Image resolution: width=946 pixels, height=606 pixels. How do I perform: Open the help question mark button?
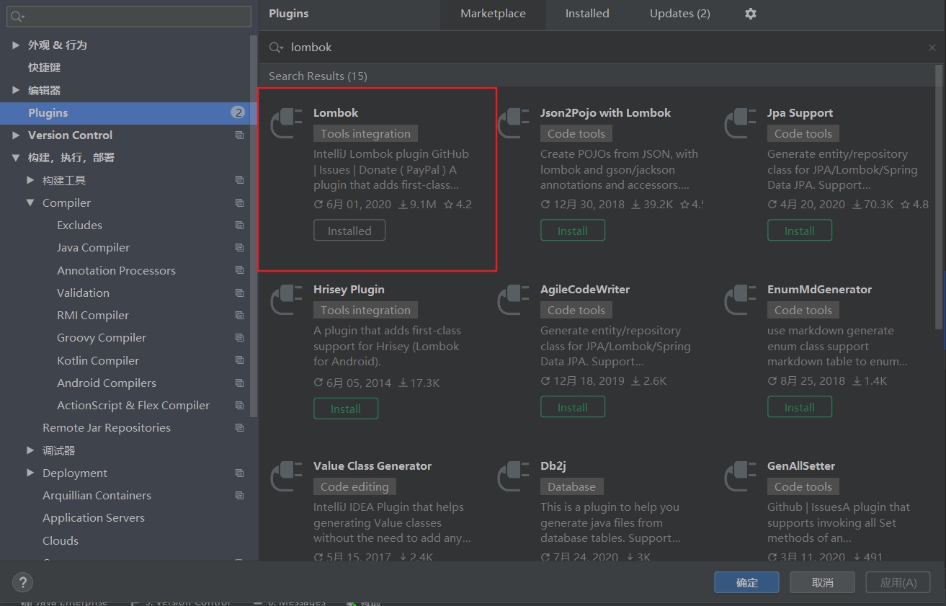pos(22,582)
